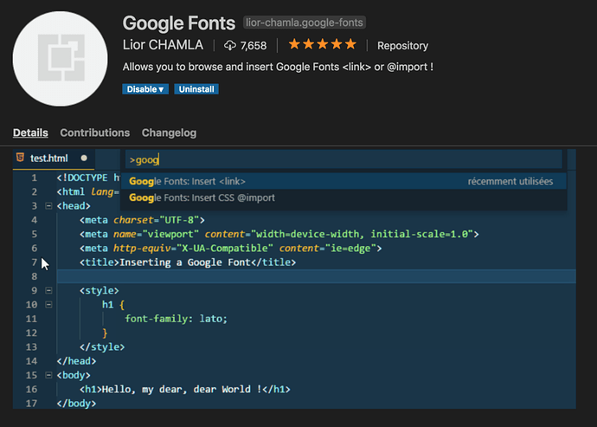Collapse the head tag fold on line 3
The image size is (597, 427).
[48, 206]
